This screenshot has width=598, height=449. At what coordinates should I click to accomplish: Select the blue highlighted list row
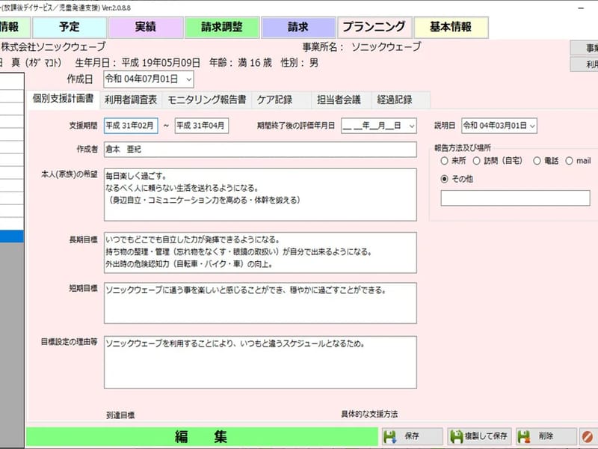[x=11, y=236]
